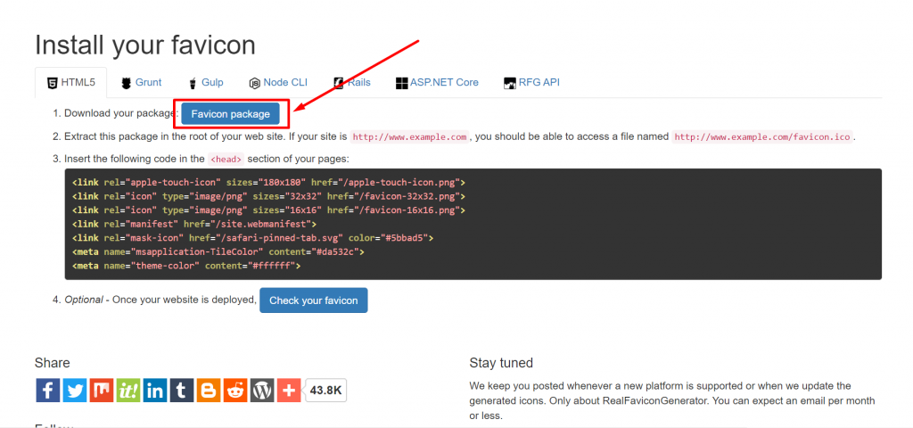The width and height of the screenshot is (913, 428).
Task: Click the http://www.example.com/favicon.ico text
Action: pos(762,137)
